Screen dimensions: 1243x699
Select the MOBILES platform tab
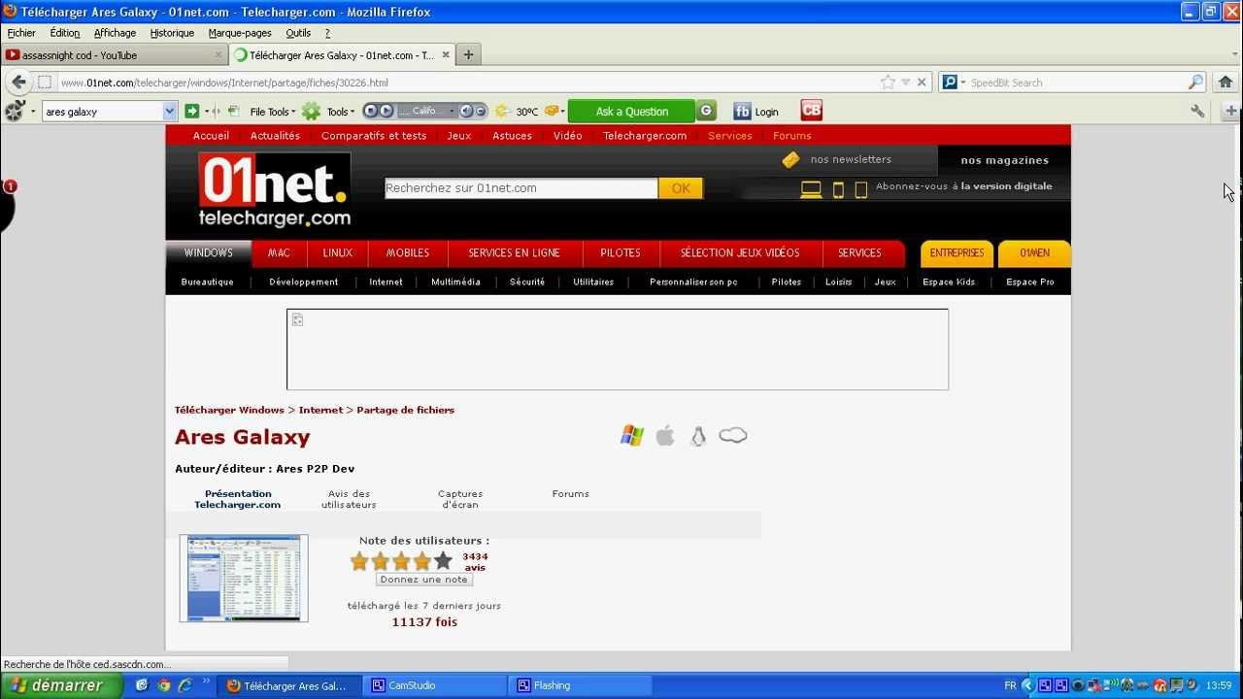[408, 253]
